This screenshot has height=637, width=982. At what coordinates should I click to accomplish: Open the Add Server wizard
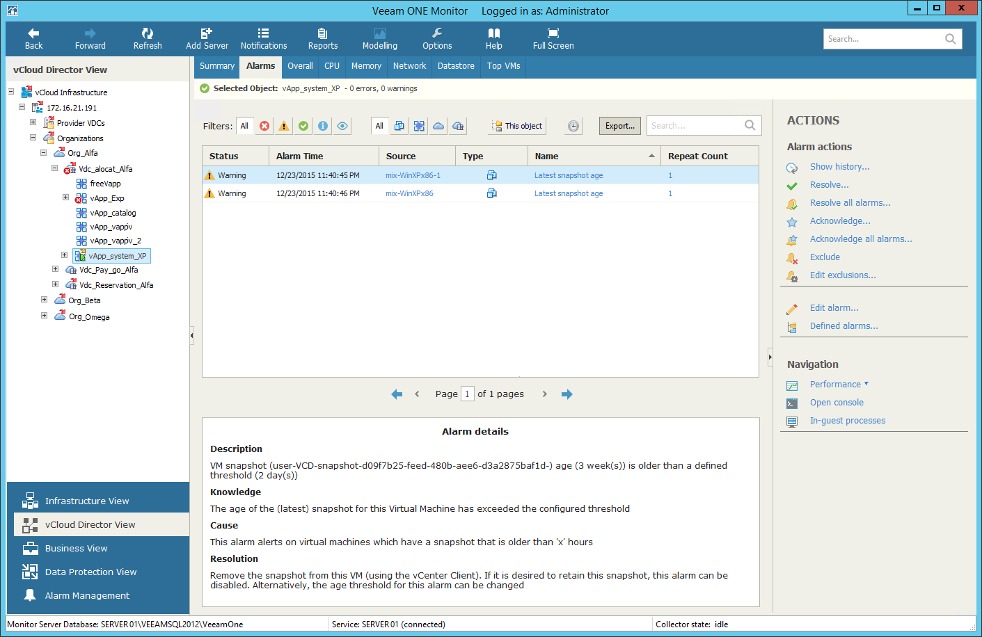(207, 39)
